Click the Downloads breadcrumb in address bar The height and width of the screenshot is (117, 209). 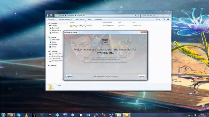click(71, 16)
